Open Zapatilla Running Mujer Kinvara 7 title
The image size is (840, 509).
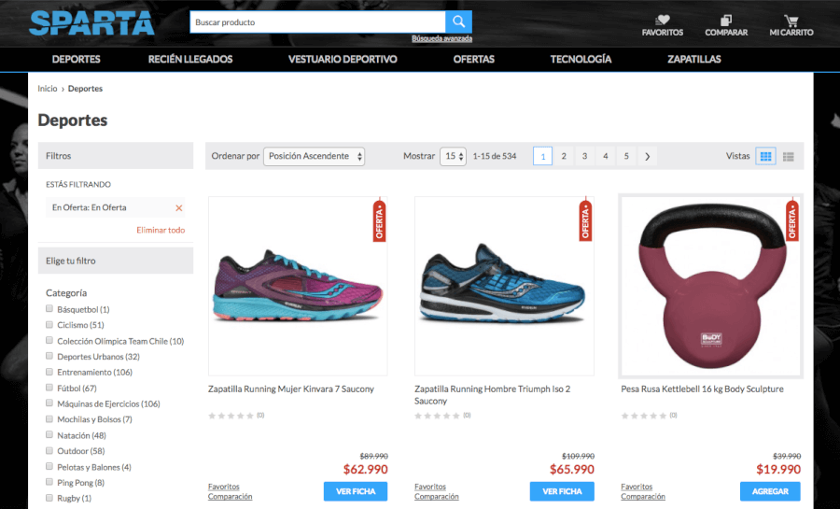click(291, 389)
